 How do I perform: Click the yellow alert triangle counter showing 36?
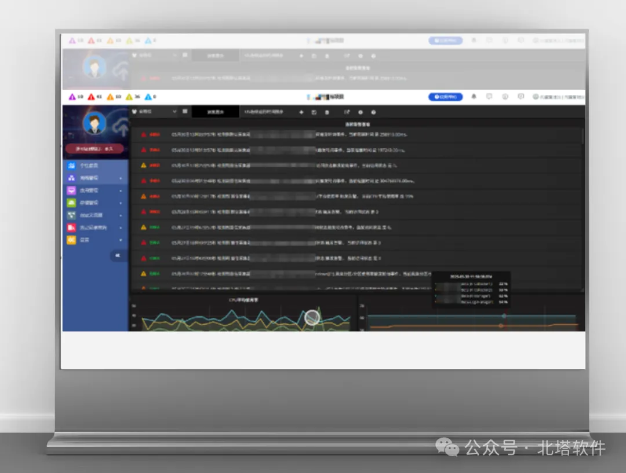point(133,97)
